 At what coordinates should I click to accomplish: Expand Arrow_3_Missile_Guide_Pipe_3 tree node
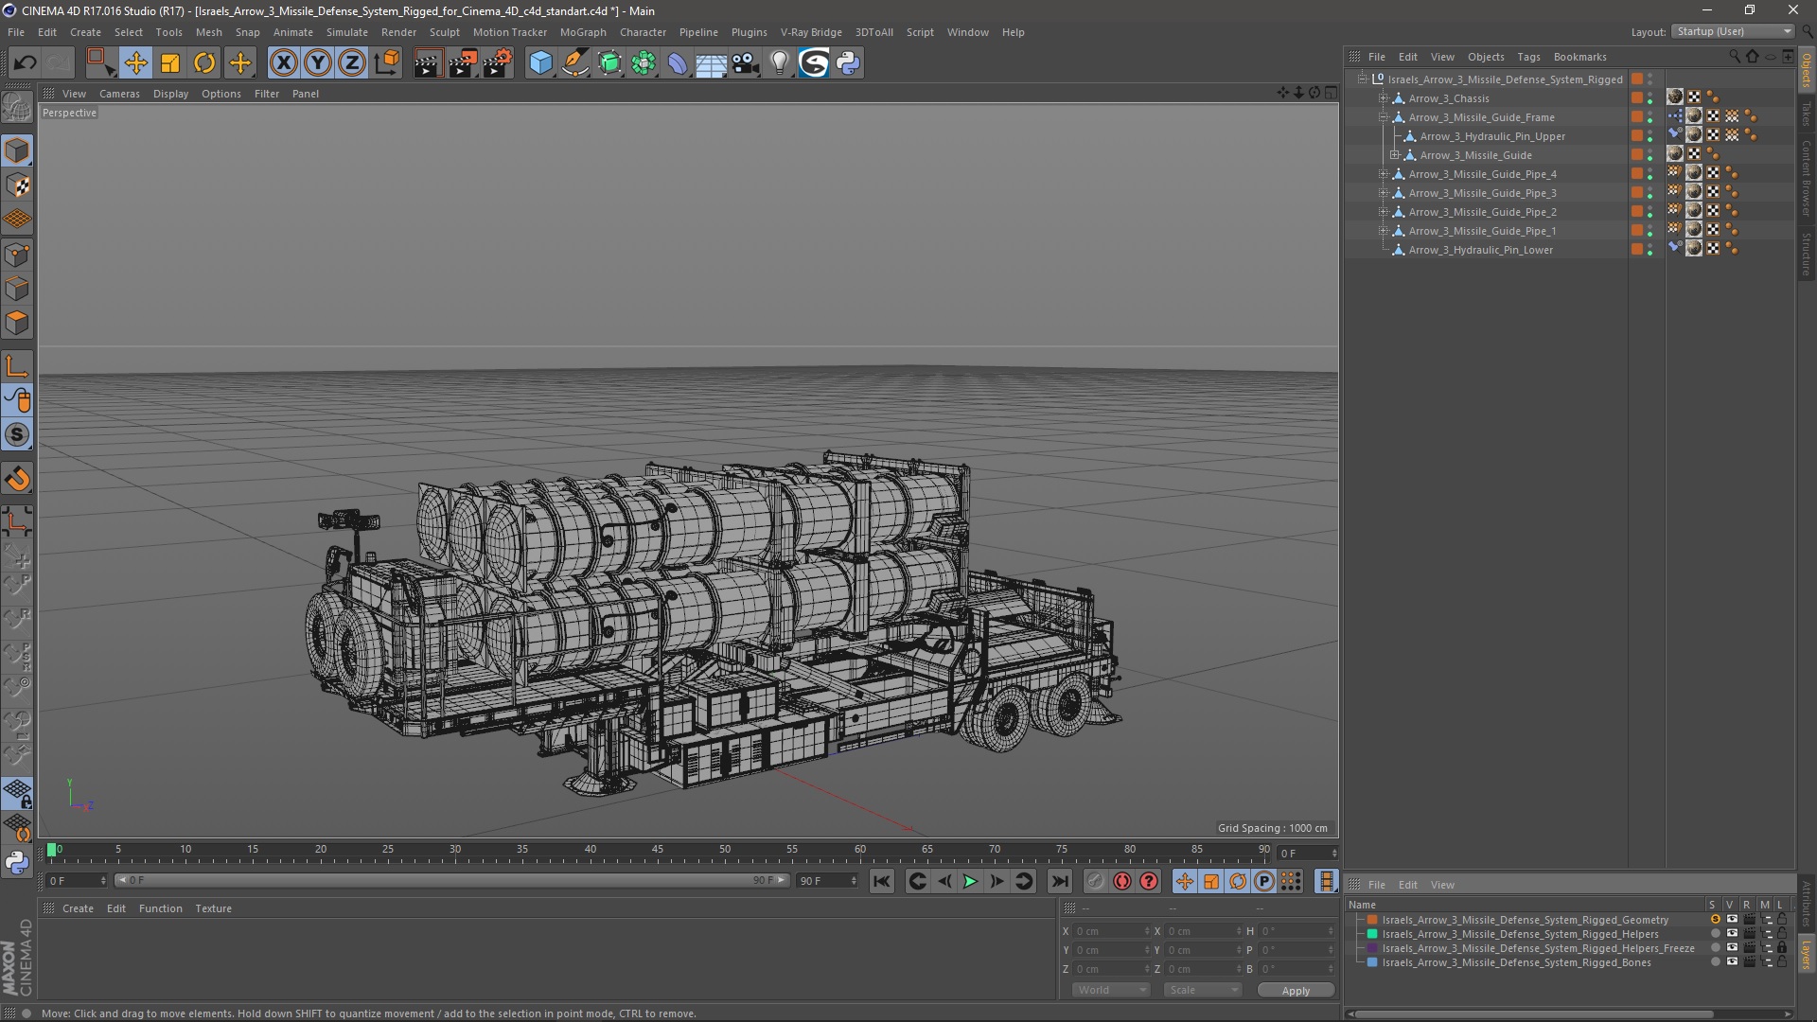tap(1383, 193)
